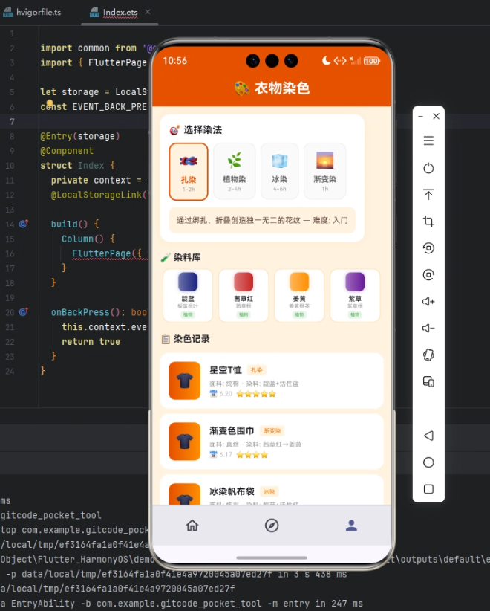The image size is (490, 611).
Task: Minimize the emulator toolbar panel
Action: [x=420, y=117]
